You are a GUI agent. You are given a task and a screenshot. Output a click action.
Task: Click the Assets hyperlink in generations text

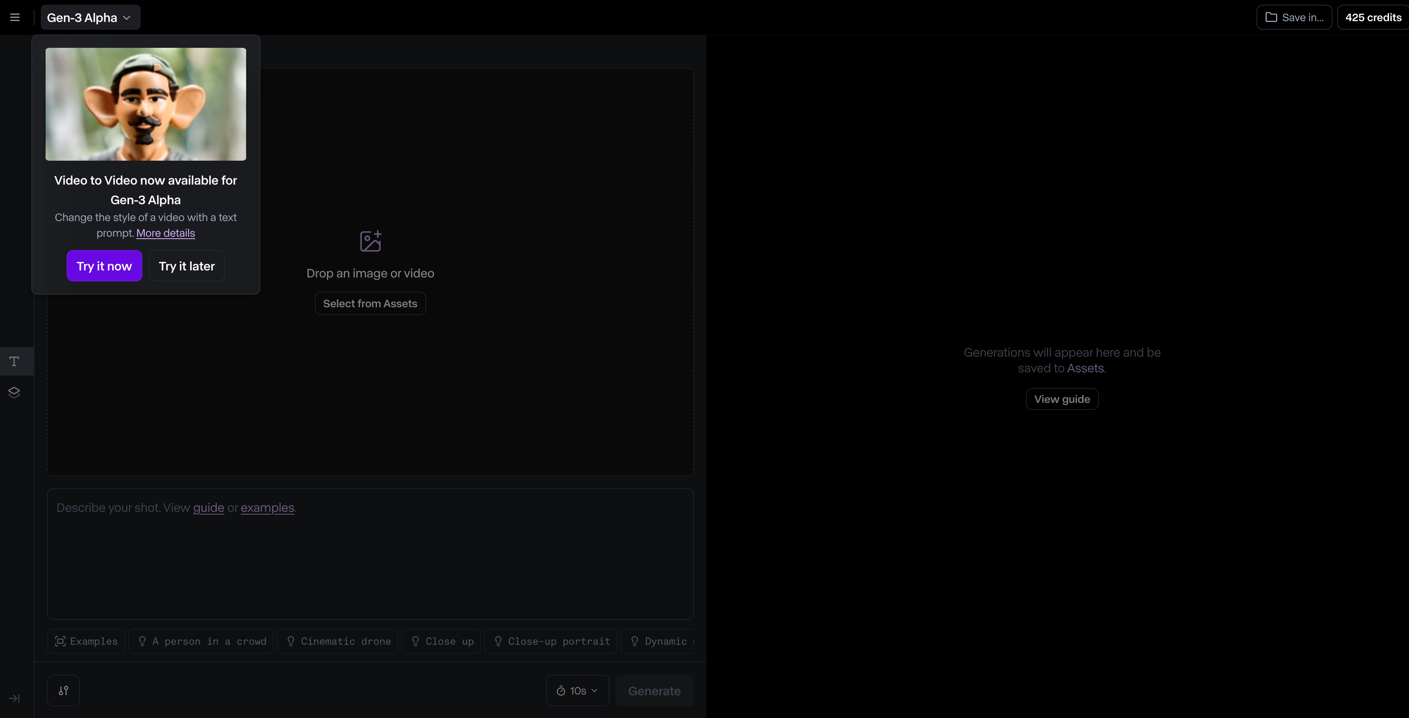(x=1086, y=367)
